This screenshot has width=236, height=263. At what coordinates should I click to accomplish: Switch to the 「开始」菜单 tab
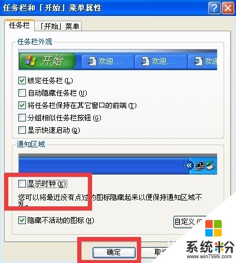(x=59, y=26)
